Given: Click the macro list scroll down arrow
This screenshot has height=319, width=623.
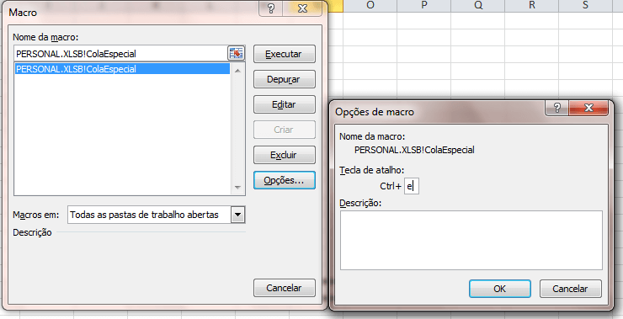Looking at the screenshot, I should (237, 187).
